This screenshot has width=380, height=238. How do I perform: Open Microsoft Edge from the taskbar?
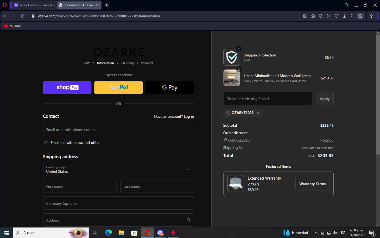(108, 233)
